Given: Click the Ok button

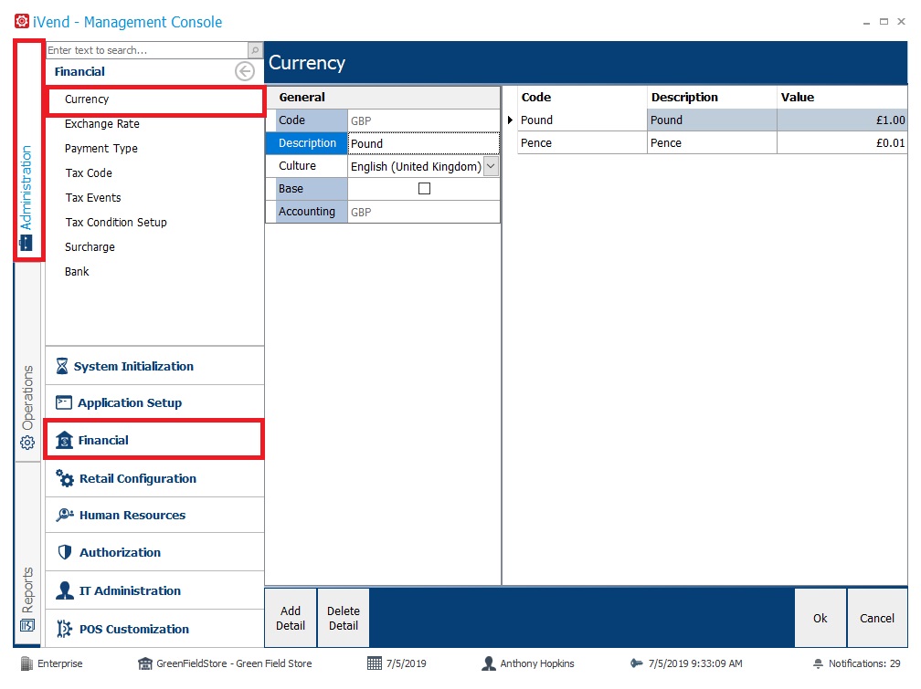Looking at the screenshot, I should [x=820, y=618].
